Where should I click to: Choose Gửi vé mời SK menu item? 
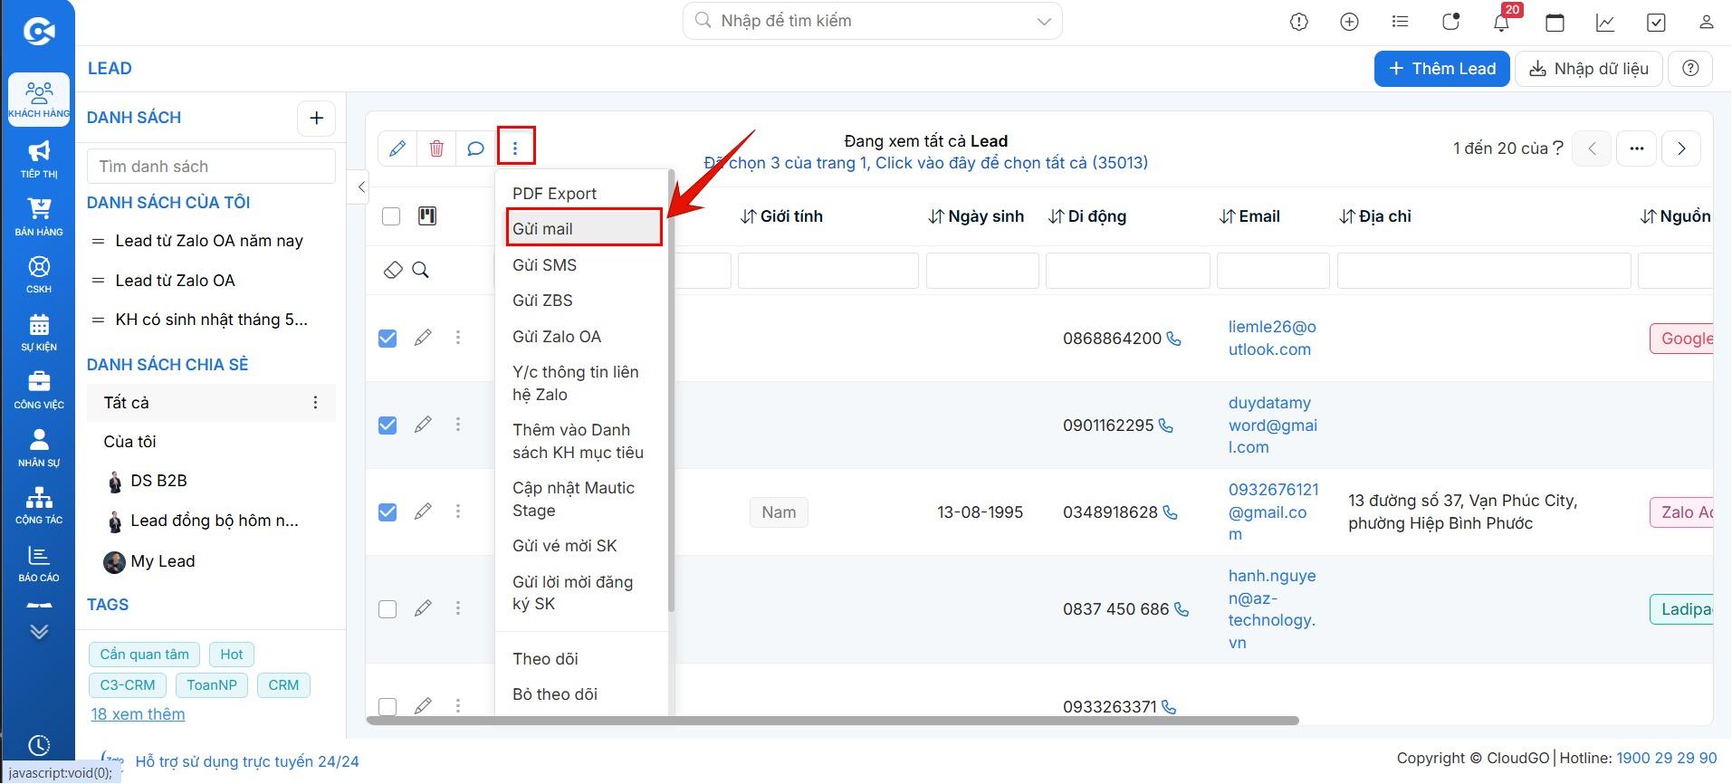581,546
